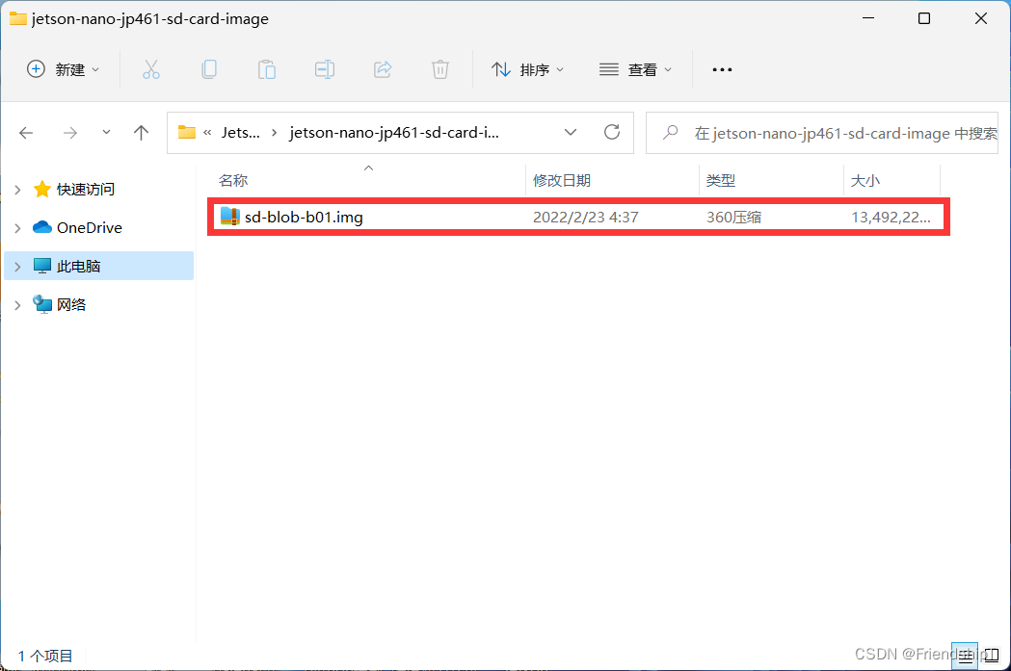Screen dimensions: 1011x671
Task: Expand the 此电脑 tree node
Action: click(x=18, y=266)
